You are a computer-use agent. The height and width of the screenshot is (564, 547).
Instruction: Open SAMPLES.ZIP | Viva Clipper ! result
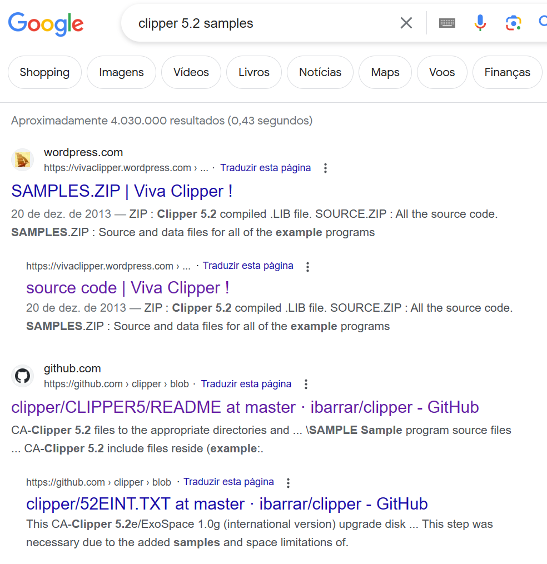pos(122,191)
